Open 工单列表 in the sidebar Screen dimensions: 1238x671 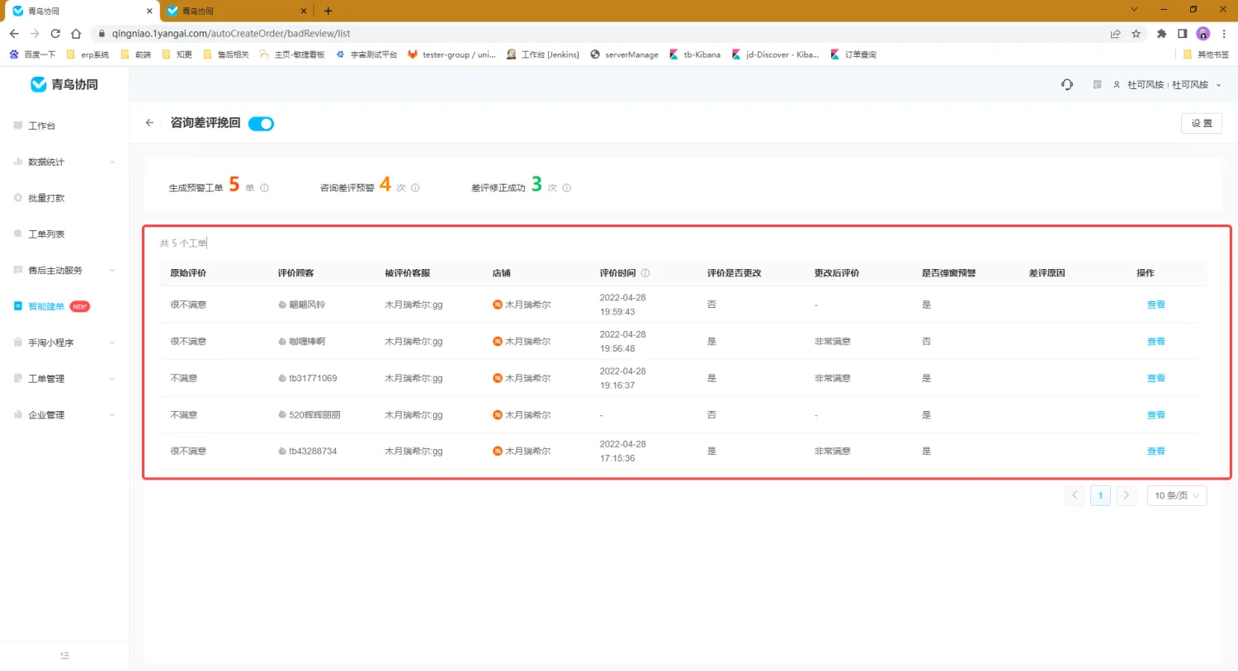(x=46, y=234)
